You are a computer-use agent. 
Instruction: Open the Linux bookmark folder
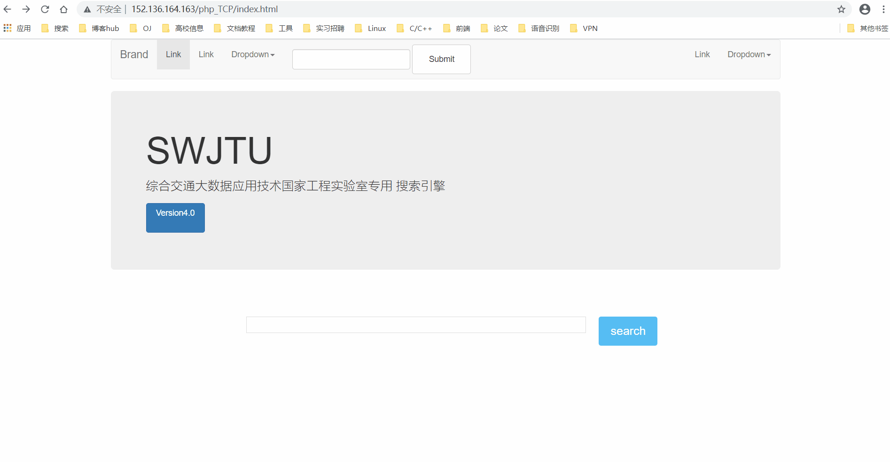pyautogui.click(x=371, y=28)
